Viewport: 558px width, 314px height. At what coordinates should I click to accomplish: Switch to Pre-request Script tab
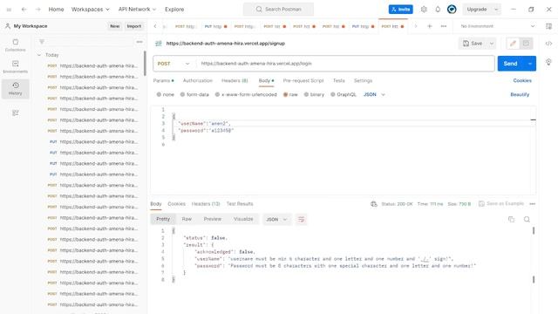pyautogui.click(x=303, y=81)
